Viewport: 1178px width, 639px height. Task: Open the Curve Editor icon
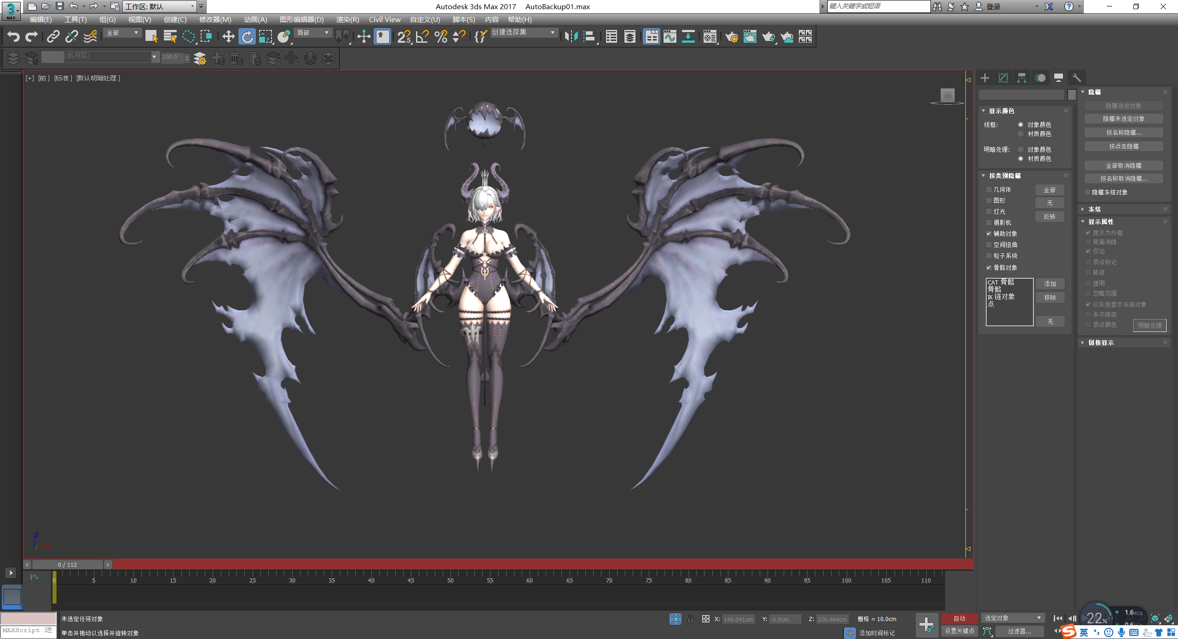[670, 36]
